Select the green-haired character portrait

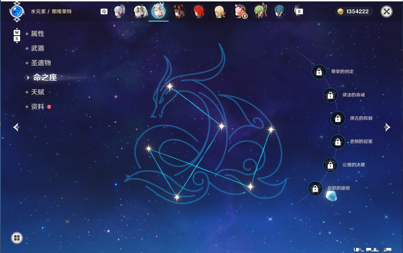pyautogui.click(x=260, y=11)
